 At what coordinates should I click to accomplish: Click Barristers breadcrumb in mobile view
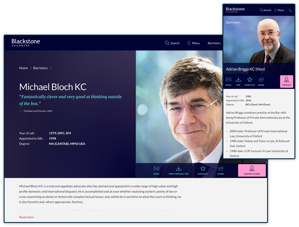233,22
